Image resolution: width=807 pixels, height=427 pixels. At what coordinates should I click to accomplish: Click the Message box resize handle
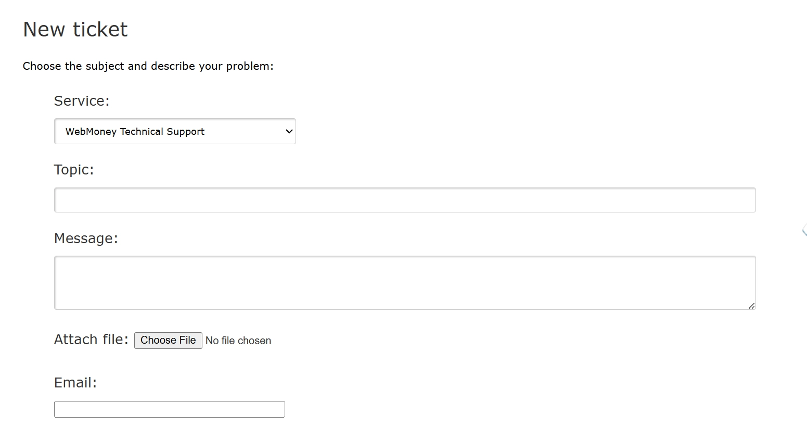(x=751, y=306)
